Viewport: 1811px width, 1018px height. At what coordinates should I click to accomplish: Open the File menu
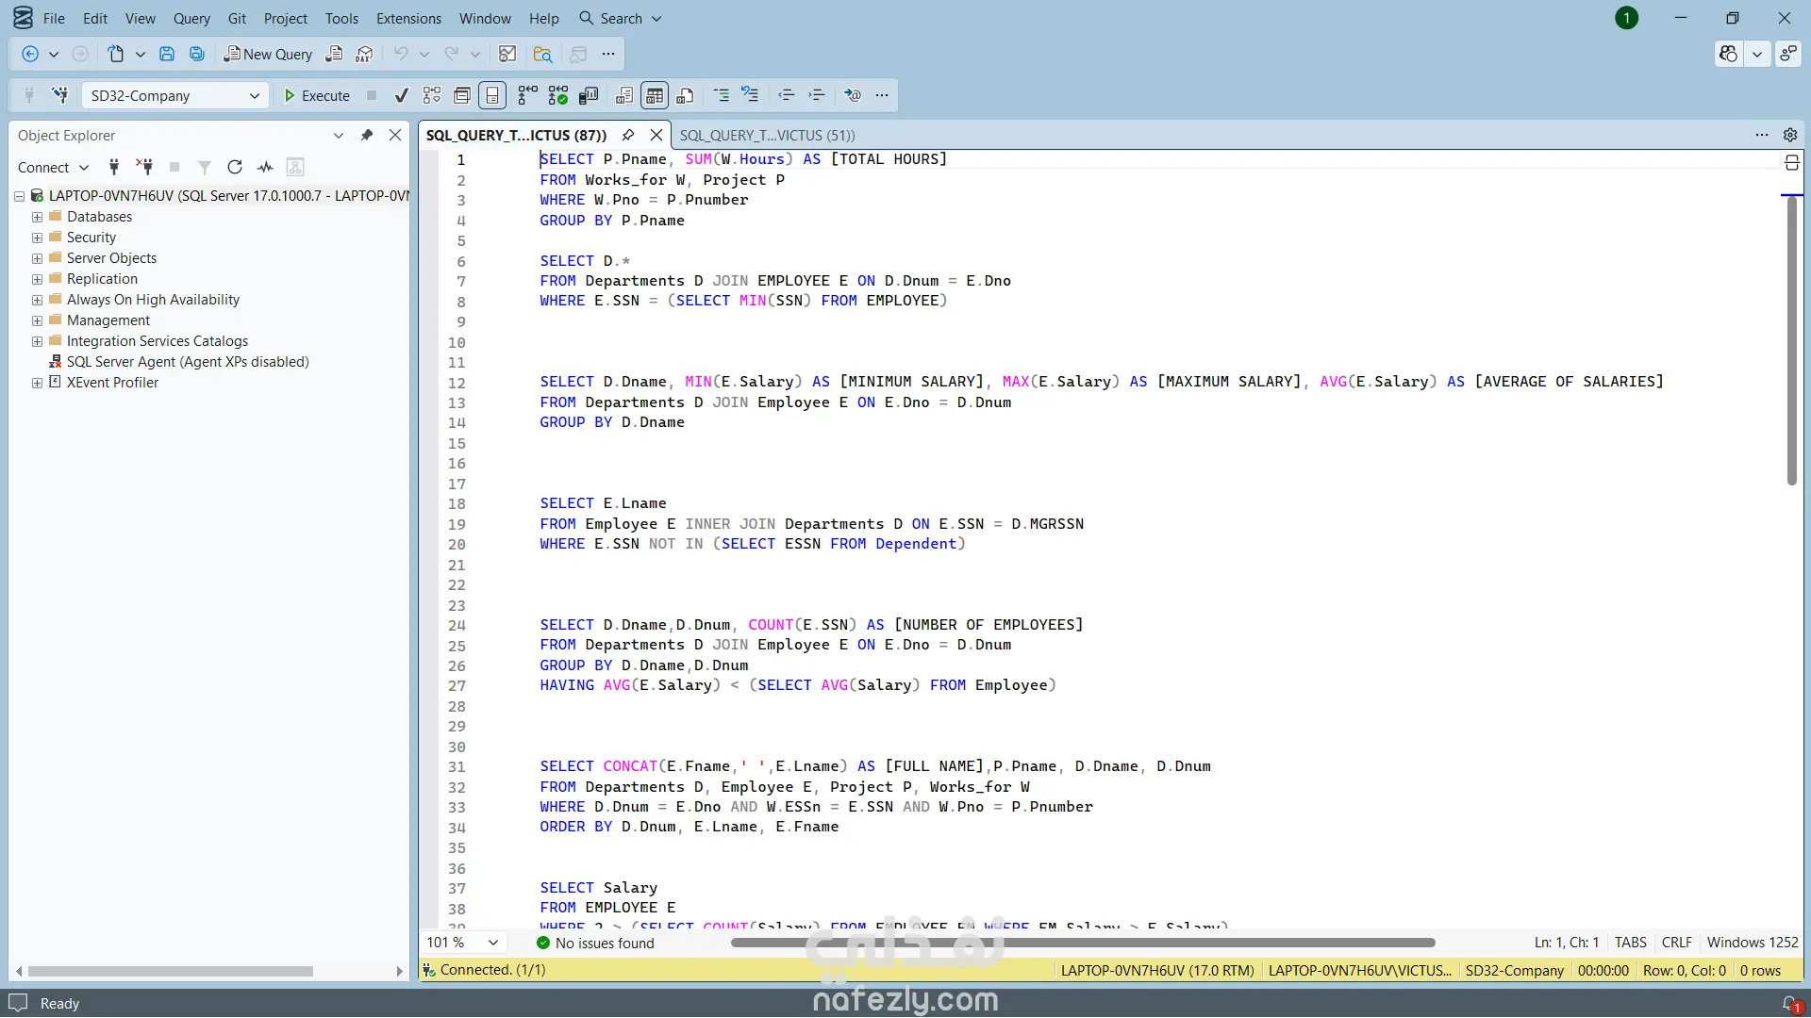click(x=54, y=18)
